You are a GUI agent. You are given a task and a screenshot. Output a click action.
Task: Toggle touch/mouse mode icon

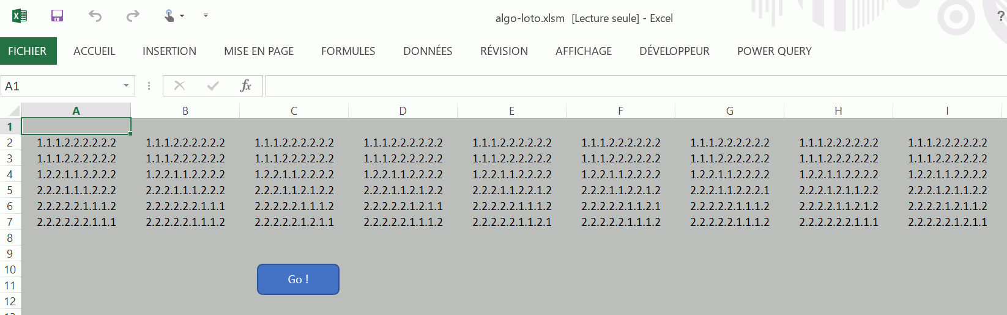pos(169,16)
